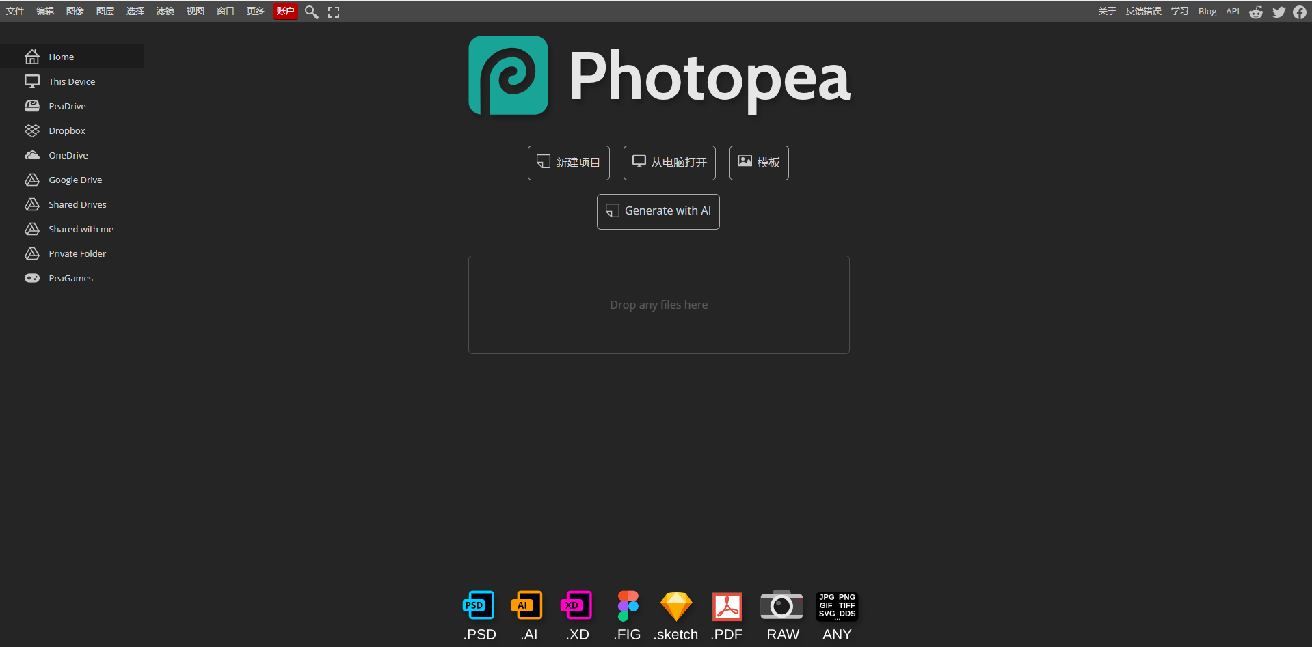The width and height of the screenshot is (1312, 647).
Task: Click the red 账户 account button
Action: (286, 11)
